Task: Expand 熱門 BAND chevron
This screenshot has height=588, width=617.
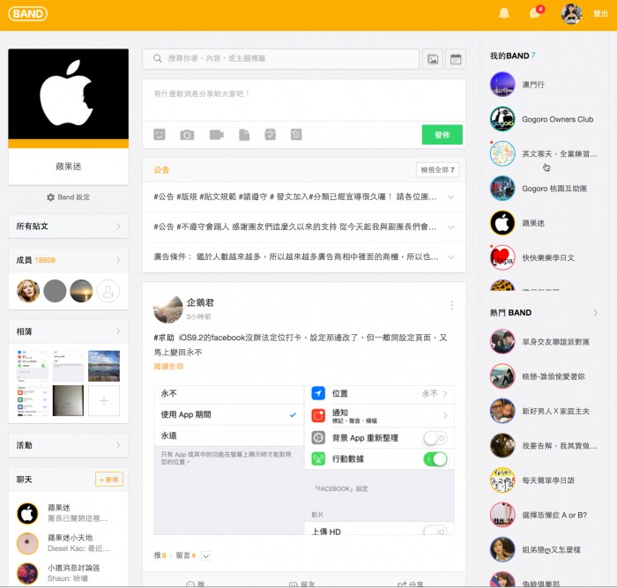Action: click(x=595, y=312)
